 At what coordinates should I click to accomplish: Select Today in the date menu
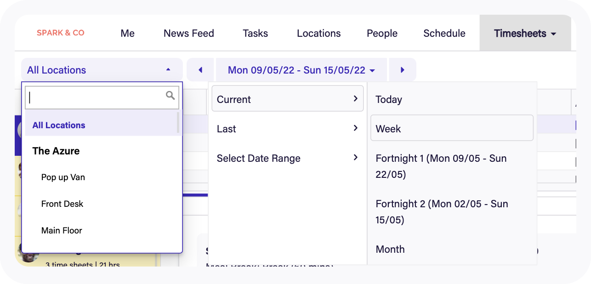[x=452, y=99]
